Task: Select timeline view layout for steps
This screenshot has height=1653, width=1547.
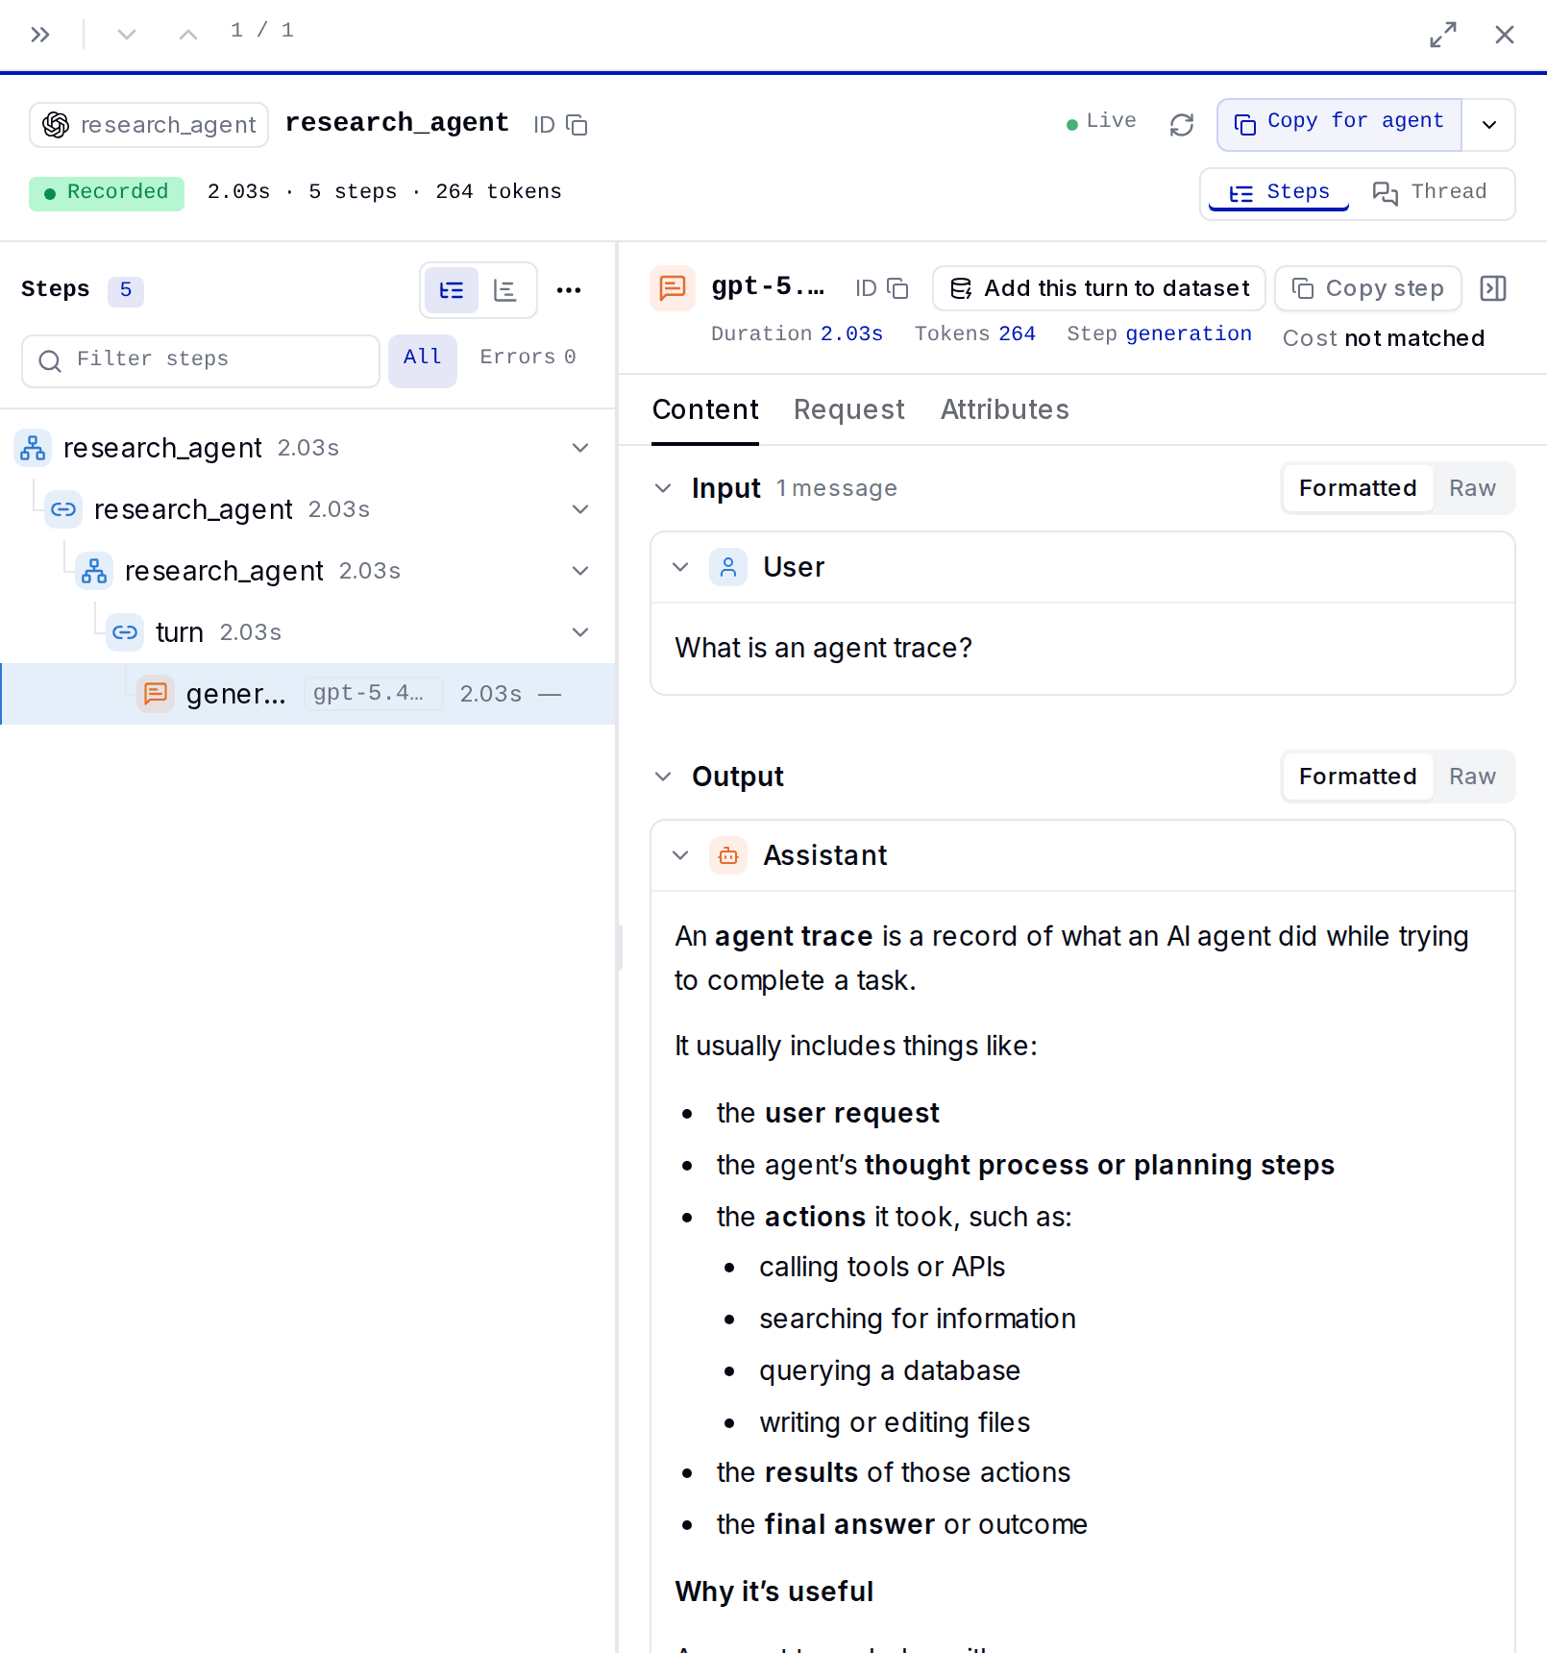Action: [505, 290]
